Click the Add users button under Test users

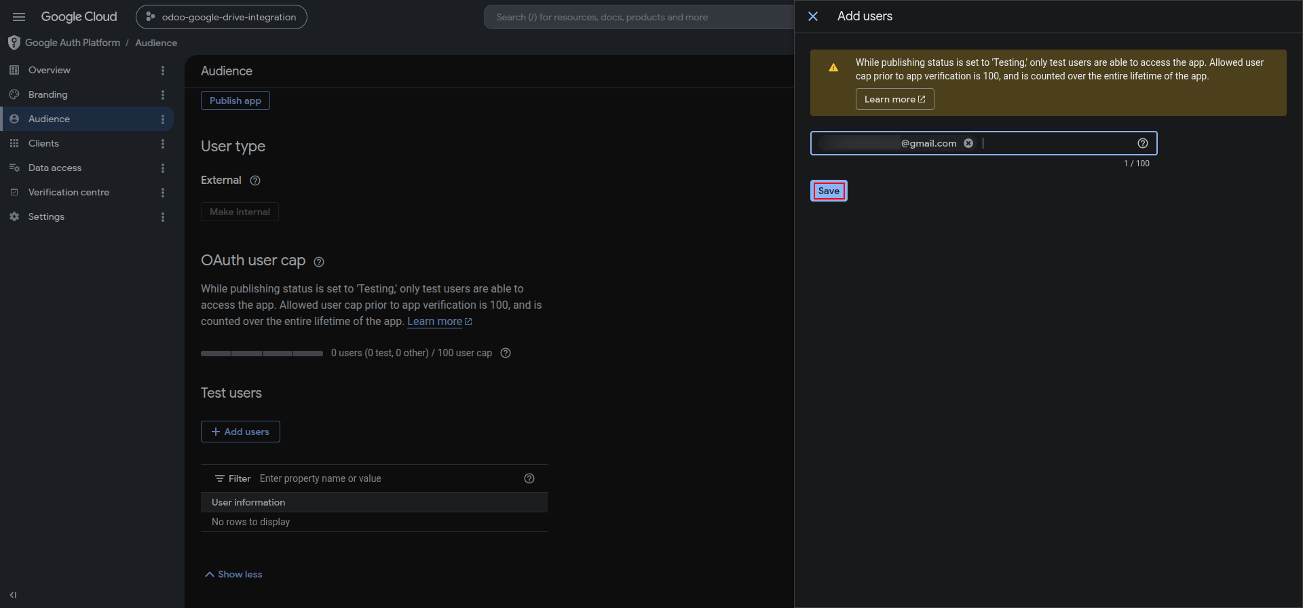[x=240, y=432]
